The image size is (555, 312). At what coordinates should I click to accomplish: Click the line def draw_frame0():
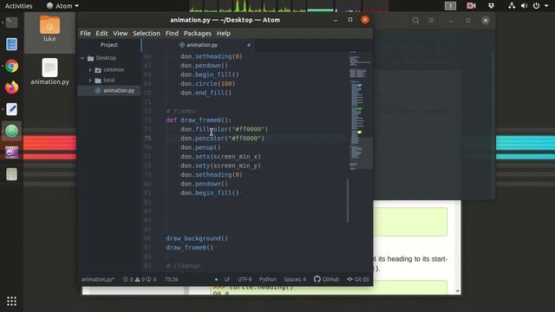point(199,120)
